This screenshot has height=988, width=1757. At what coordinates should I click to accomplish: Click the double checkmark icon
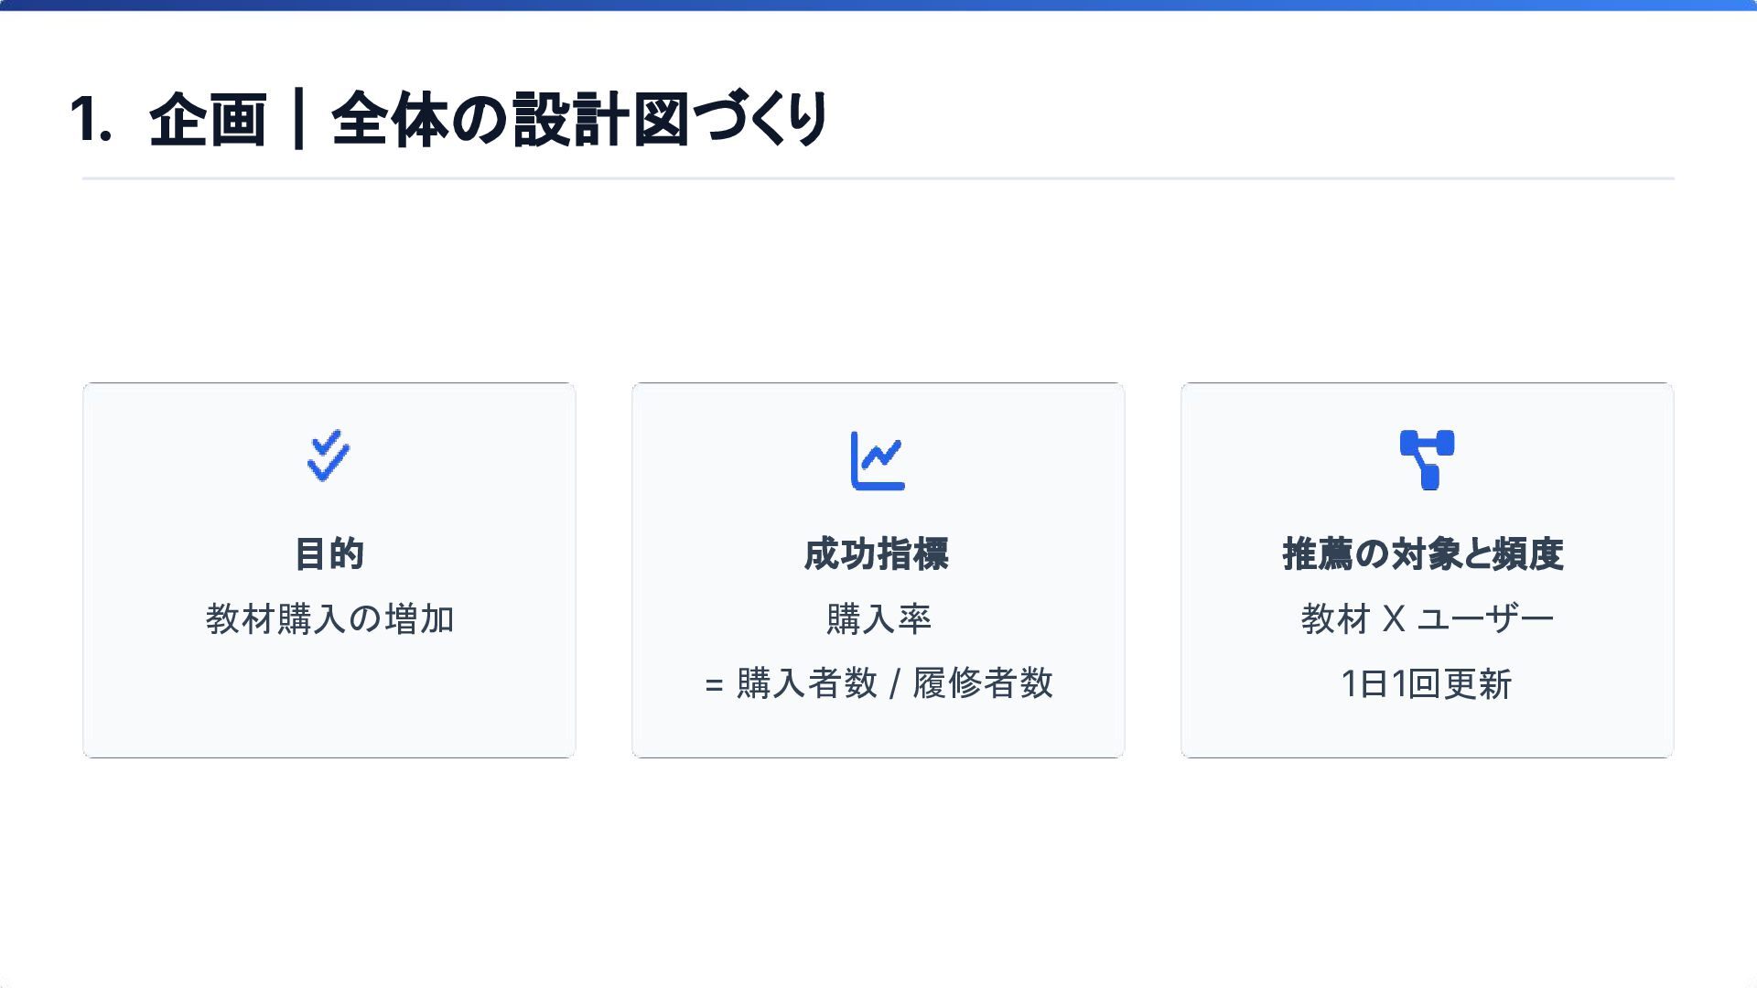tap(329, 456)
